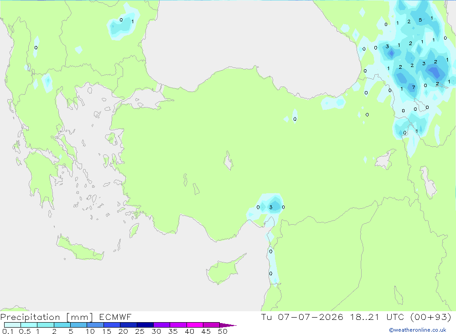
Task: Click the '25' legend scale label
Action: pyautogui.click(x=140, y=331)
